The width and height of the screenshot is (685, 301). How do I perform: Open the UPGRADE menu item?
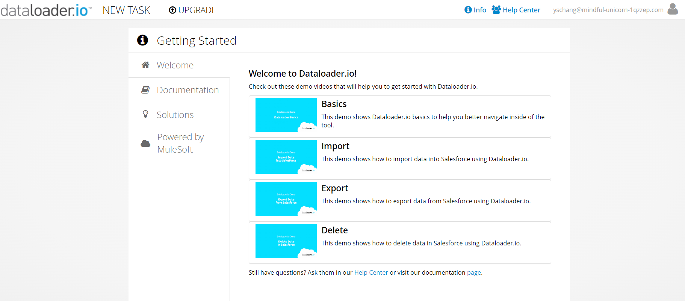pyautogui.click(x=192, y=10)
